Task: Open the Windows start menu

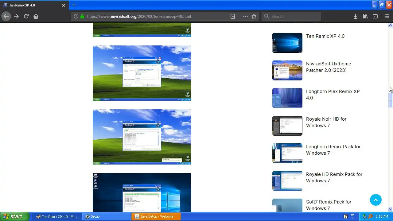Action: pos(14,216)
